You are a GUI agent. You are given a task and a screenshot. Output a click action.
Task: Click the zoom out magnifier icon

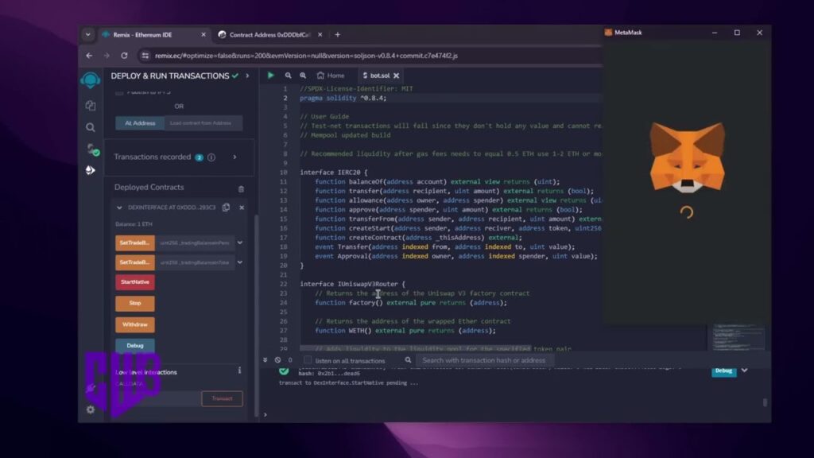pyautogui.click(x=288, y=76)
